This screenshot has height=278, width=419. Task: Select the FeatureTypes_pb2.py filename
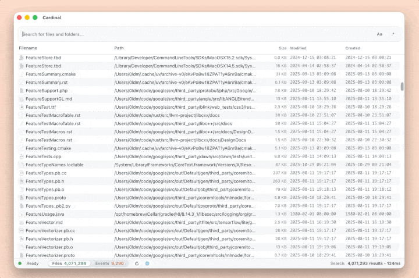click(48, 206)
